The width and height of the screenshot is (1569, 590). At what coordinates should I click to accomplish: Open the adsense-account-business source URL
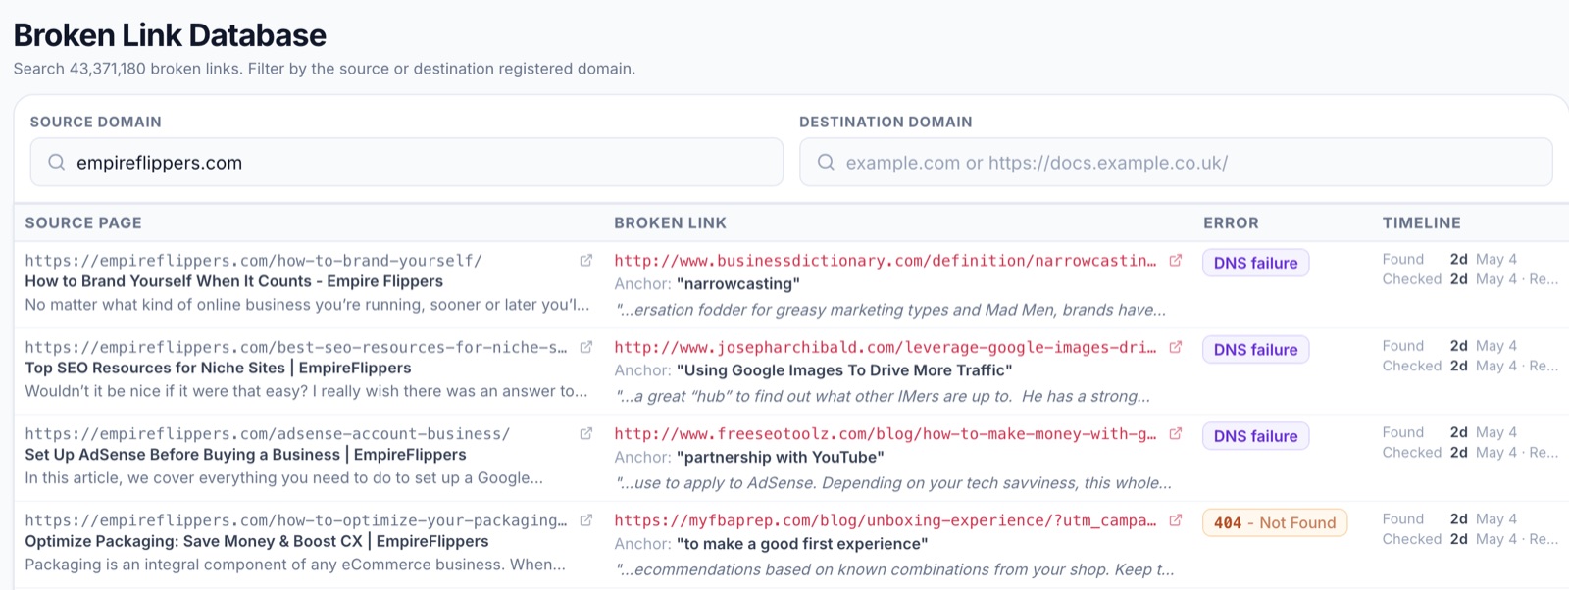(x=267, y=433)
